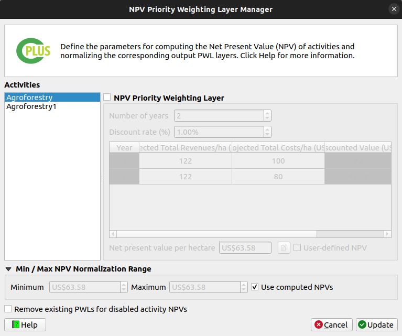Click the Maximum NPV input field
This screenshot has height=336, width=402.
click(205, 287)
